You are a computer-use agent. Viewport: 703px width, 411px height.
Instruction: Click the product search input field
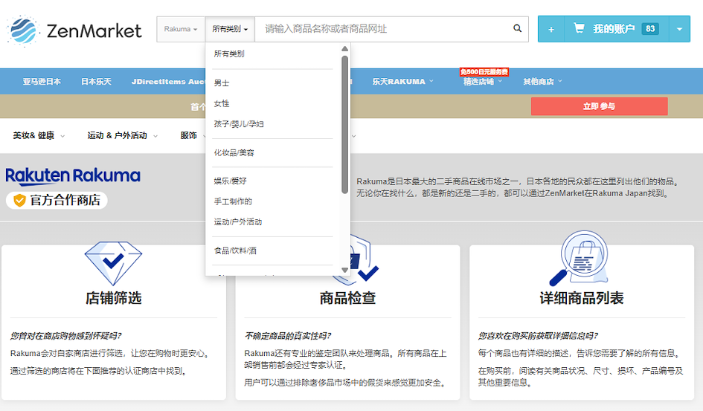pyautogui.click(x=383, y=30)
